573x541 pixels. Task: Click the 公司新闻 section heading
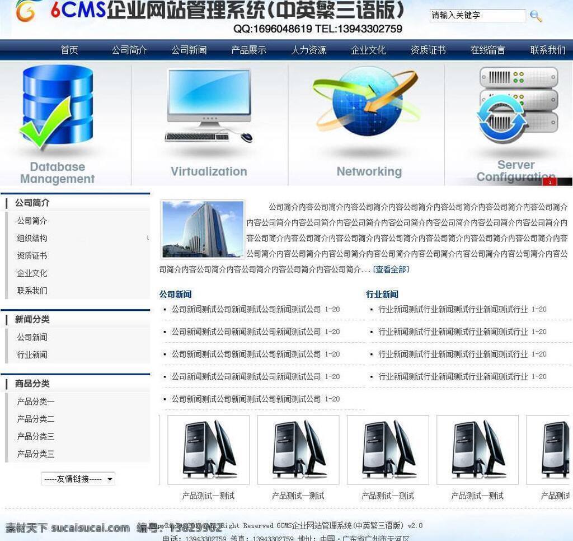(x=175, y=295)
